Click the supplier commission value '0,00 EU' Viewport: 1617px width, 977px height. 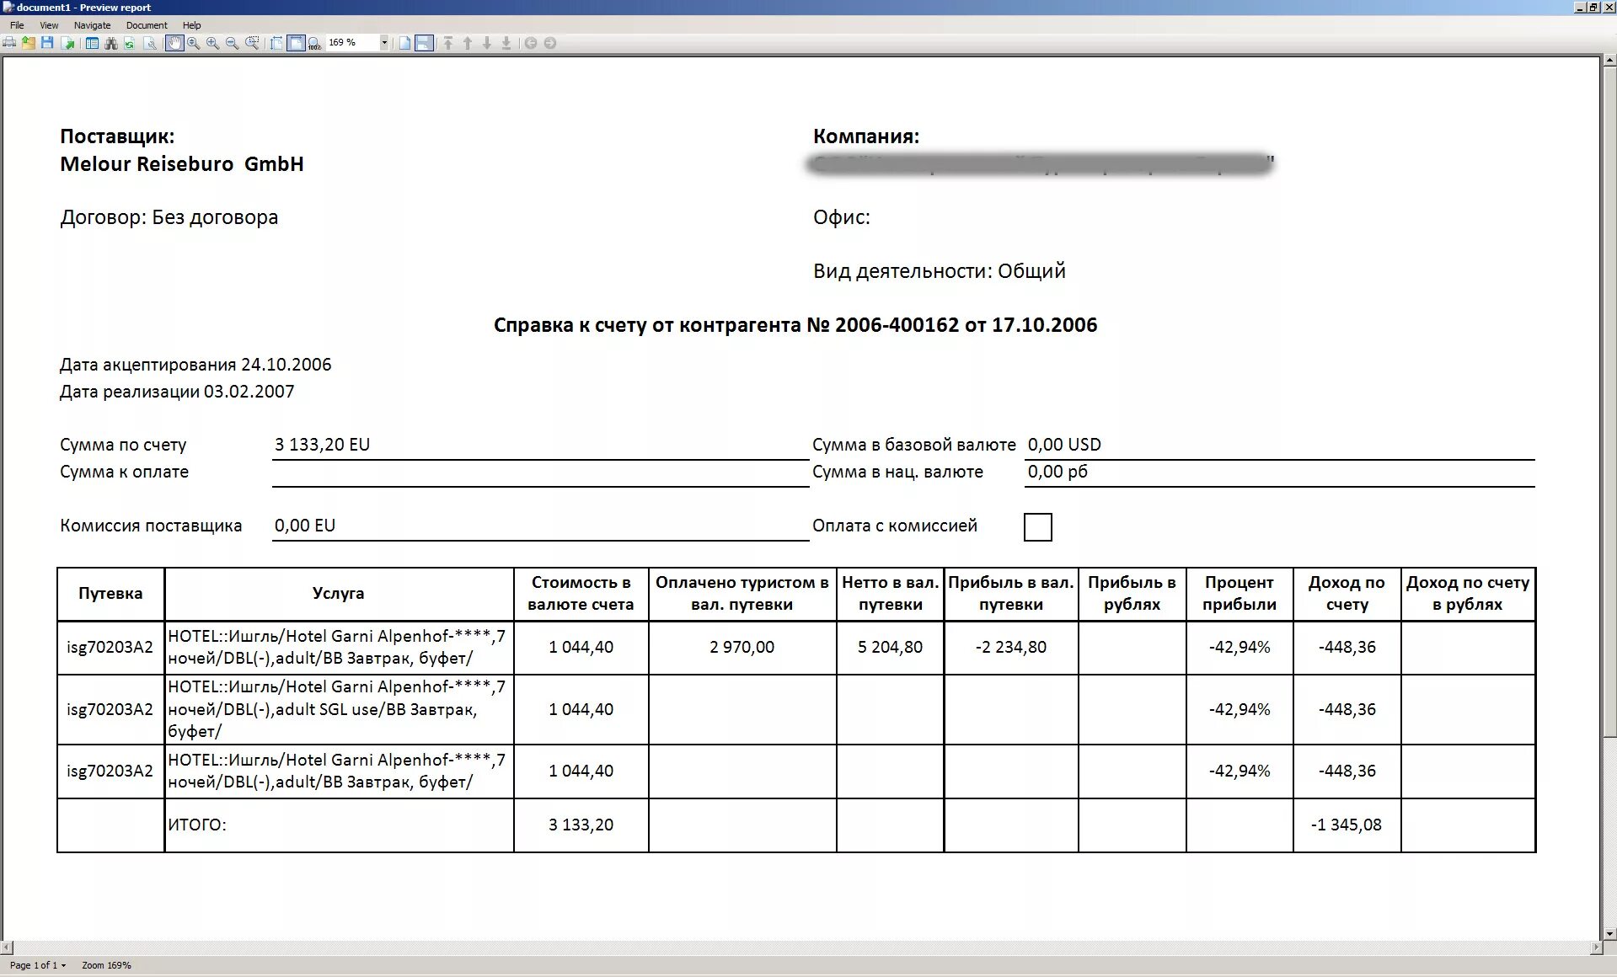tap(304, 526)
